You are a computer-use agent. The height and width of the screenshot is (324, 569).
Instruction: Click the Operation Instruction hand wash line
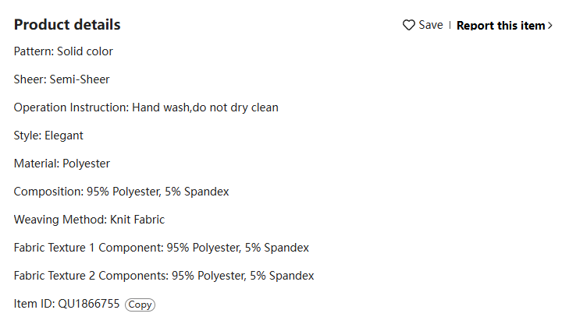146,107
